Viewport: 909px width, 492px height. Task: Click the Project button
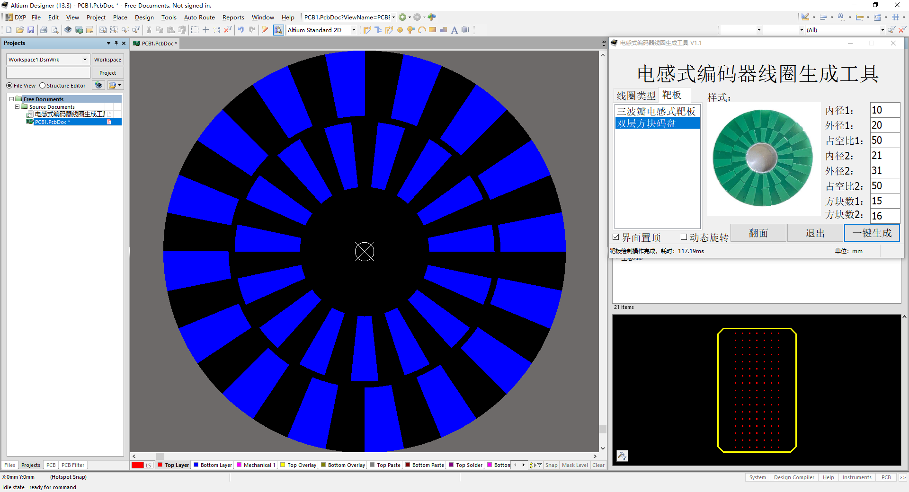[x=107, y=73]
